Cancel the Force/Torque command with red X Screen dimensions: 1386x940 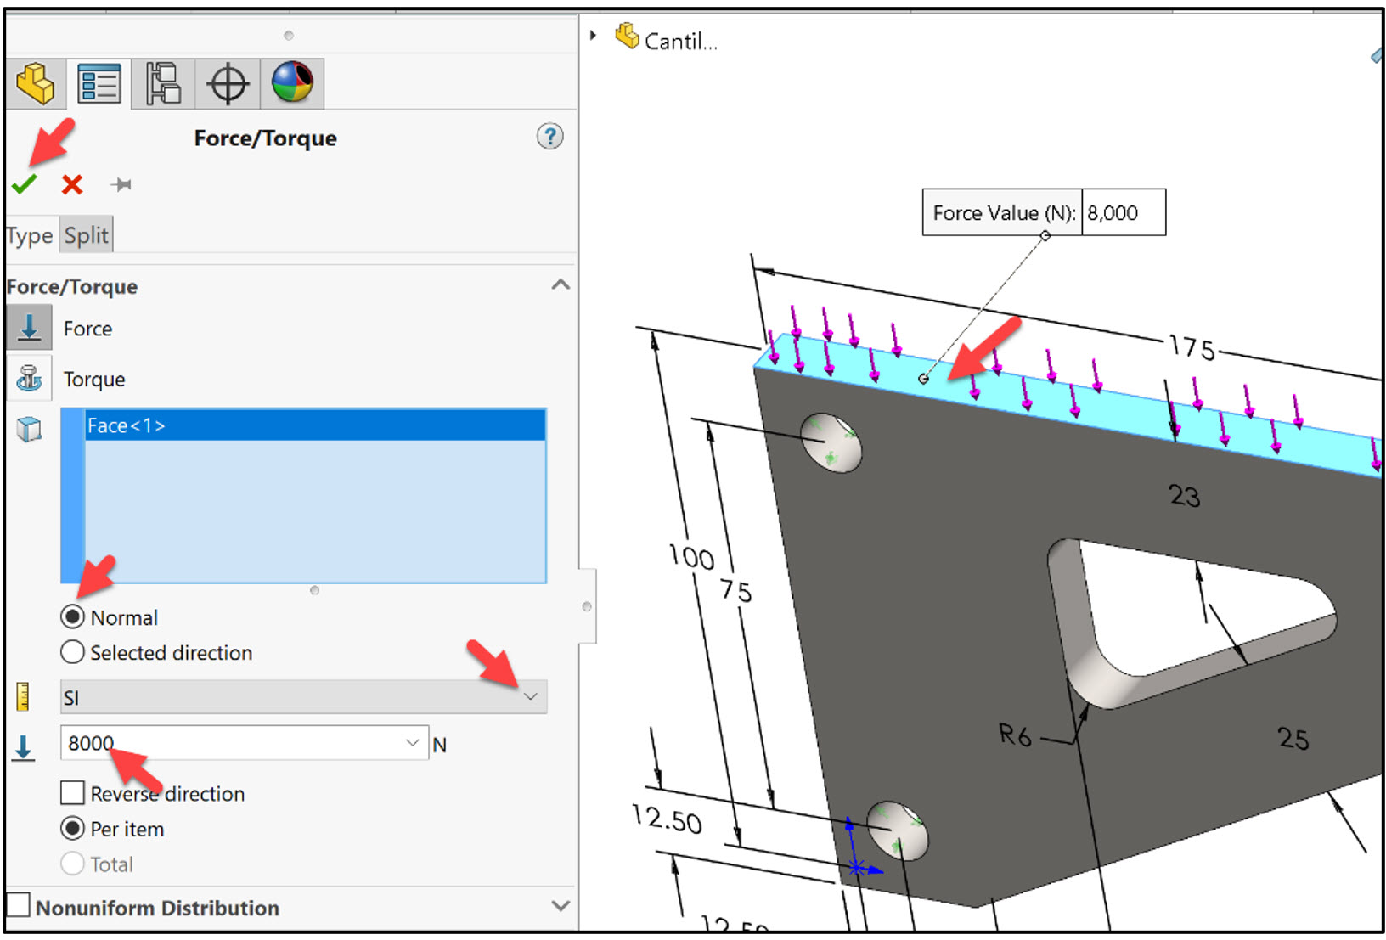point(71,183)
